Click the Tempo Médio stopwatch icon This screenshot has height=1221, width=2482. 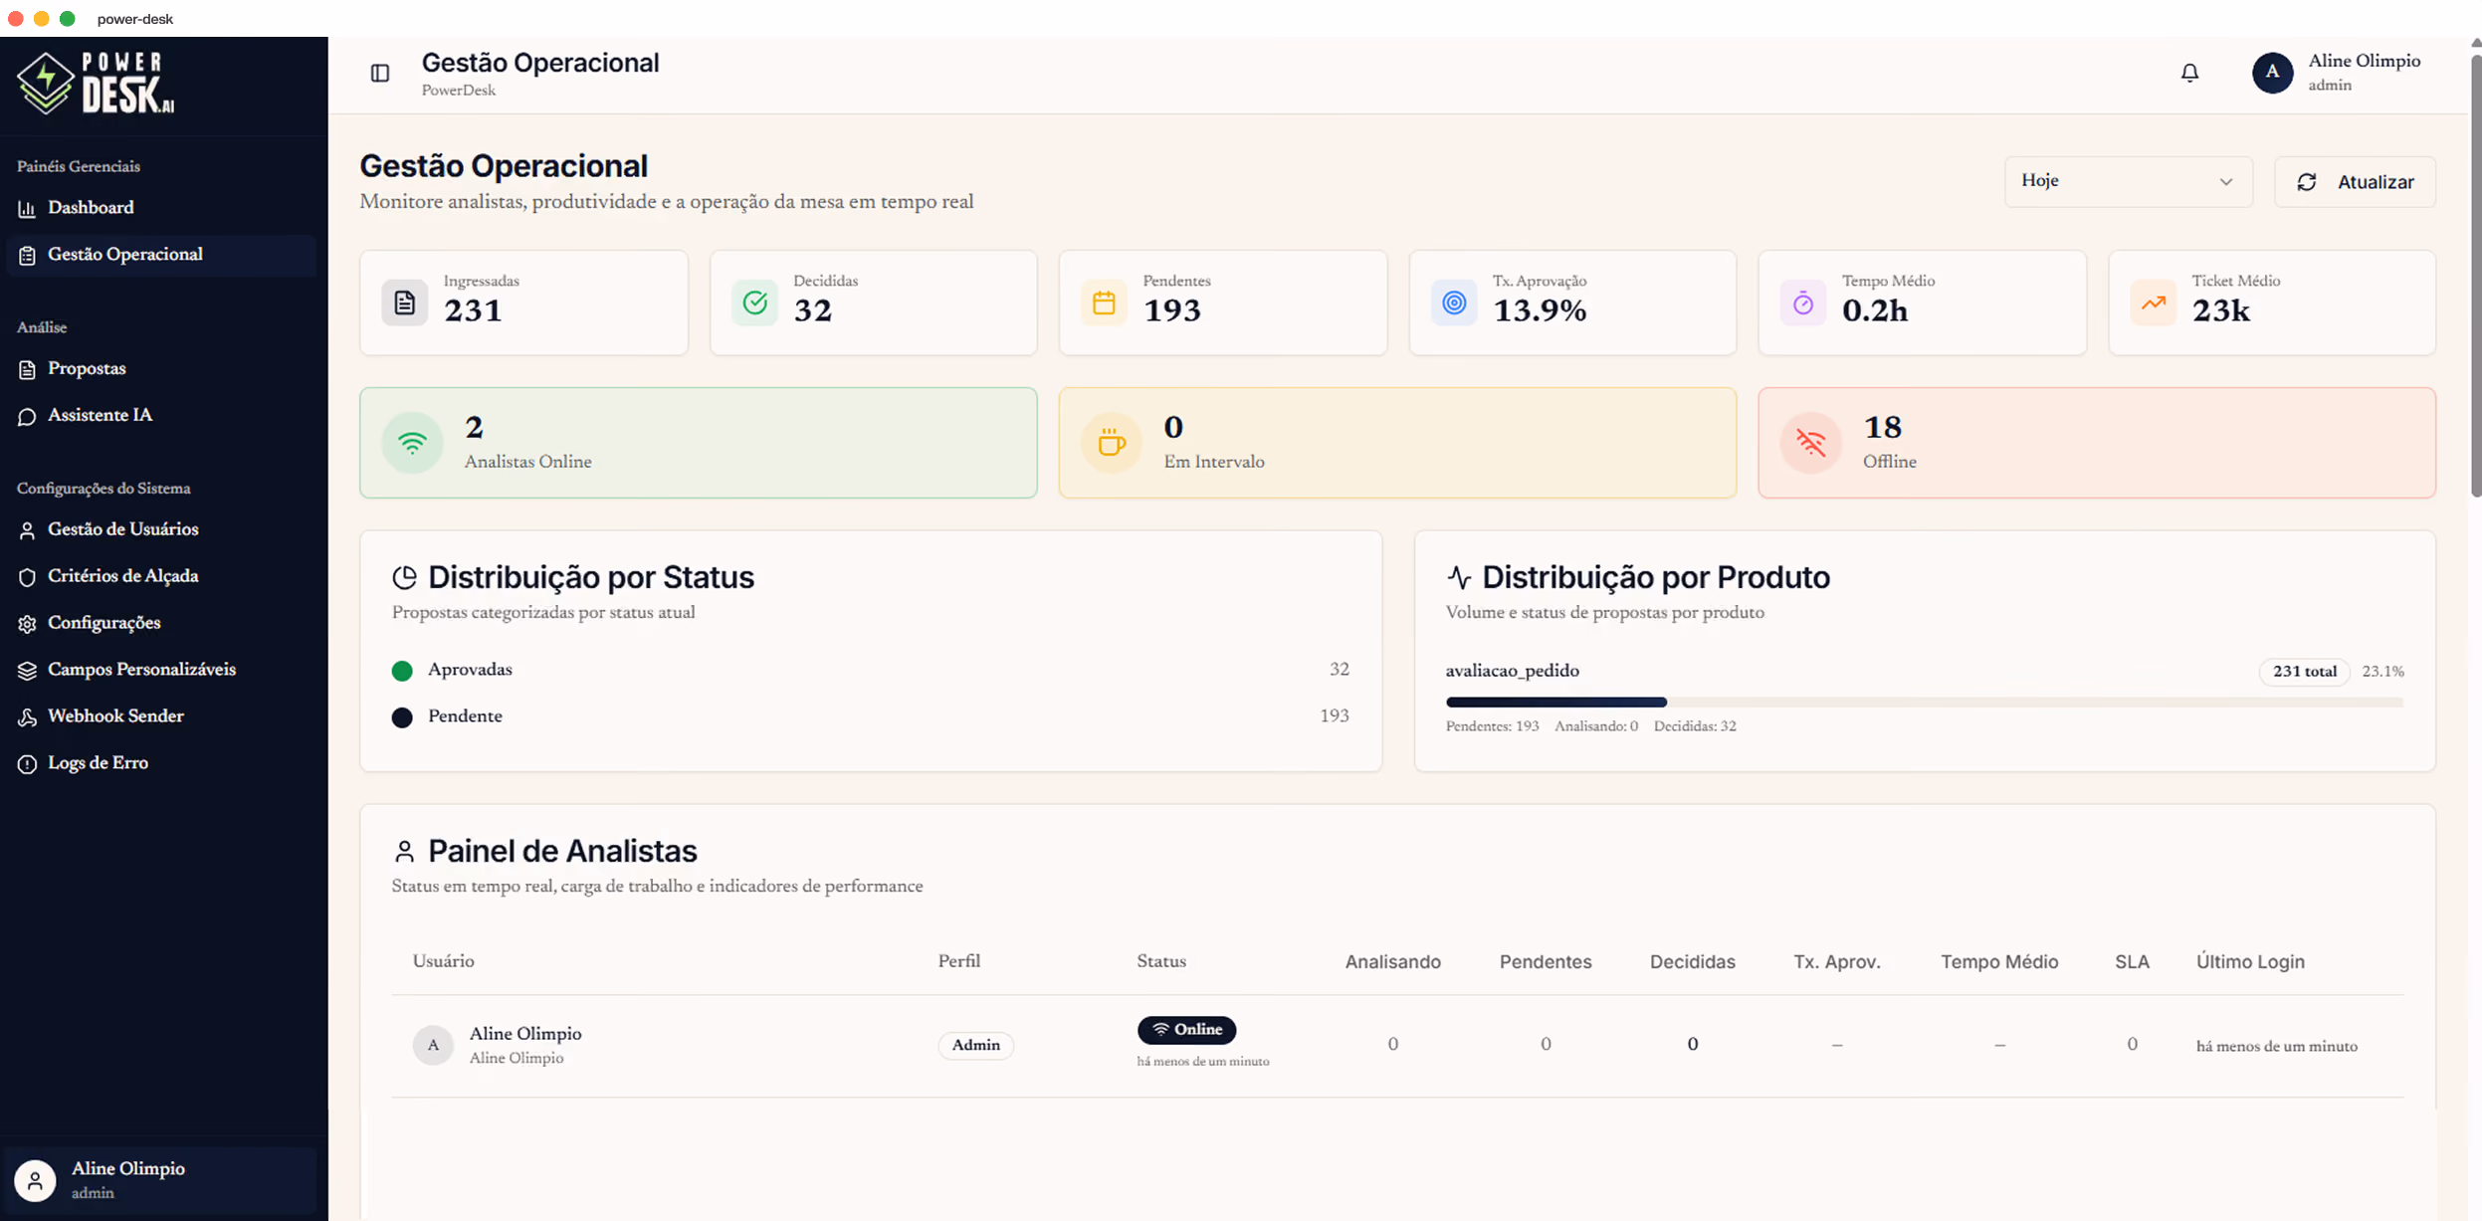[x=1803, y=303]
